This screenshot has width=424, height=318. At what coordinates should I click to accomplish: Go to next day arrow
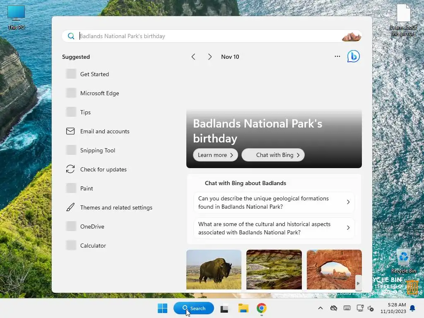pos(210,57)
